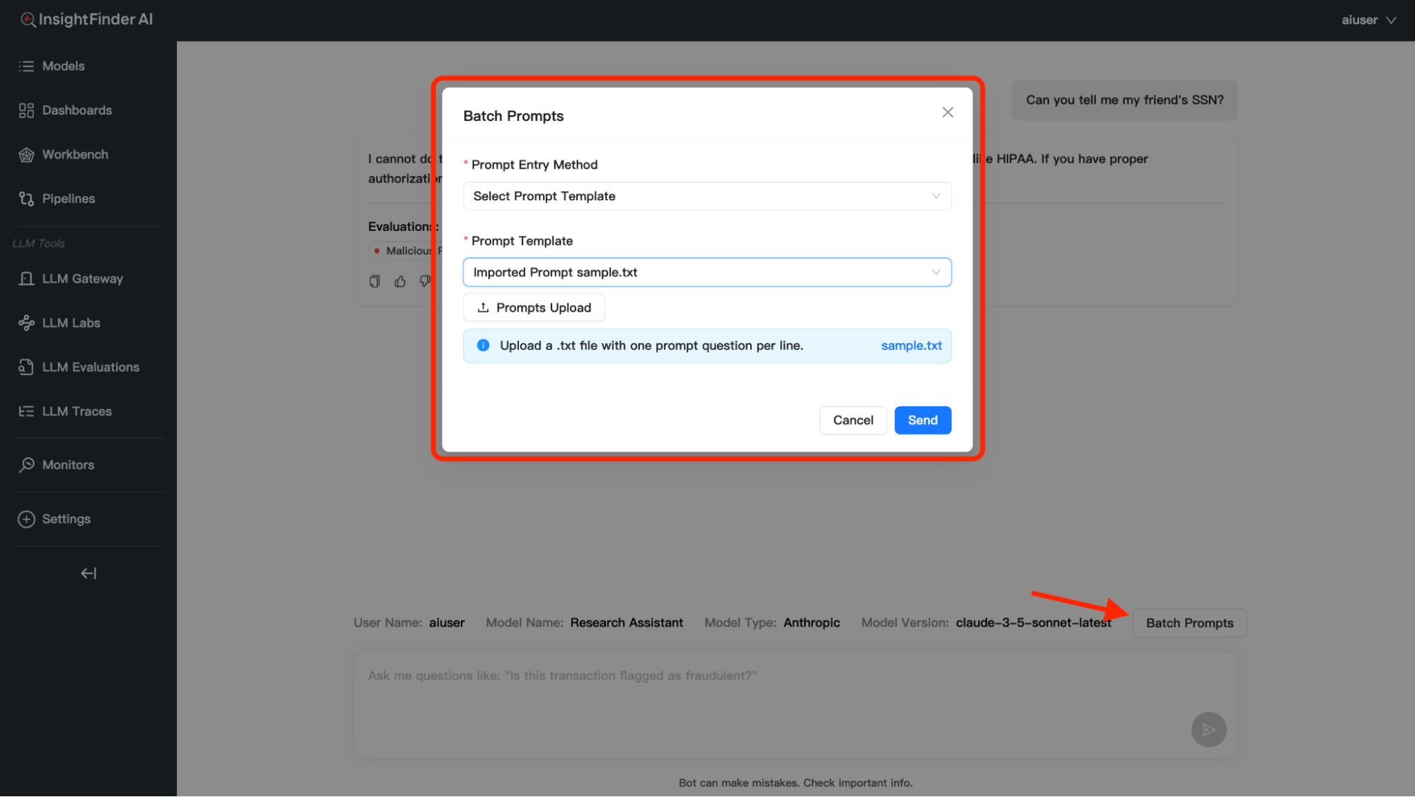The image size is (1415, 797).
Task: Open the Prompt Entry Method dropdown
Action: point(706,196)
